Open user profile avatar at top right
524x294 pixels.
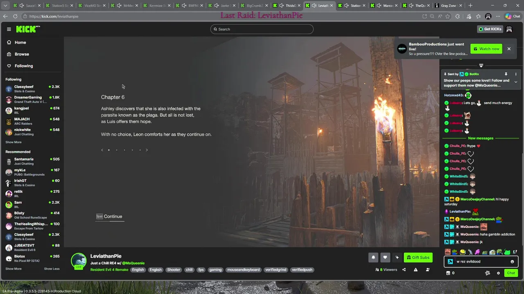509,29
